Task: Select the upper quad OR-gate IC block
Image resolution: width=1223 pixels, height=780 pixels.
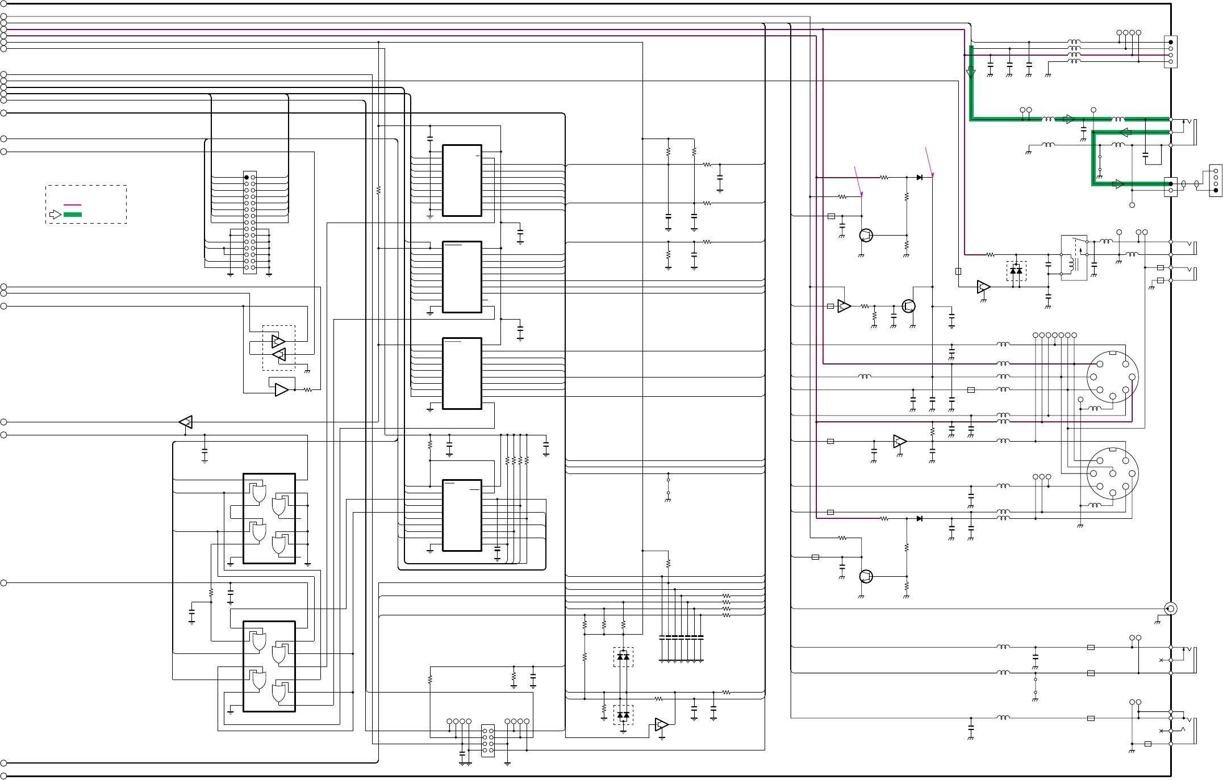Action: (269, 518)
